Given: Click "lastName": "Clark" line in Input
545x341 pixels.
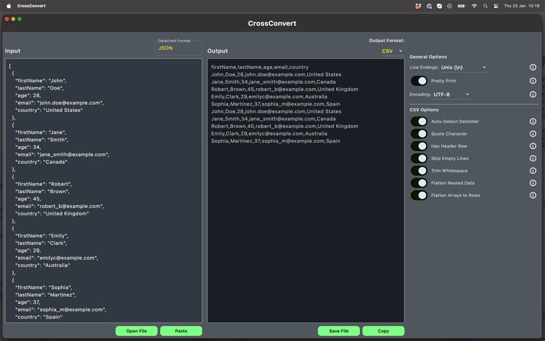Looking at the screenshot, I should 41,243.
